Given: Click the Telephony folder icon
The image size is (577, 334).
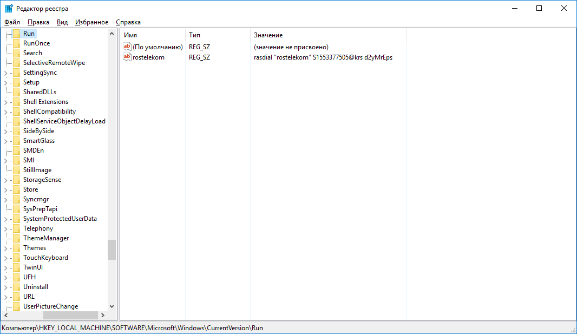Looking at the screenshot, I should click(17, 228).
